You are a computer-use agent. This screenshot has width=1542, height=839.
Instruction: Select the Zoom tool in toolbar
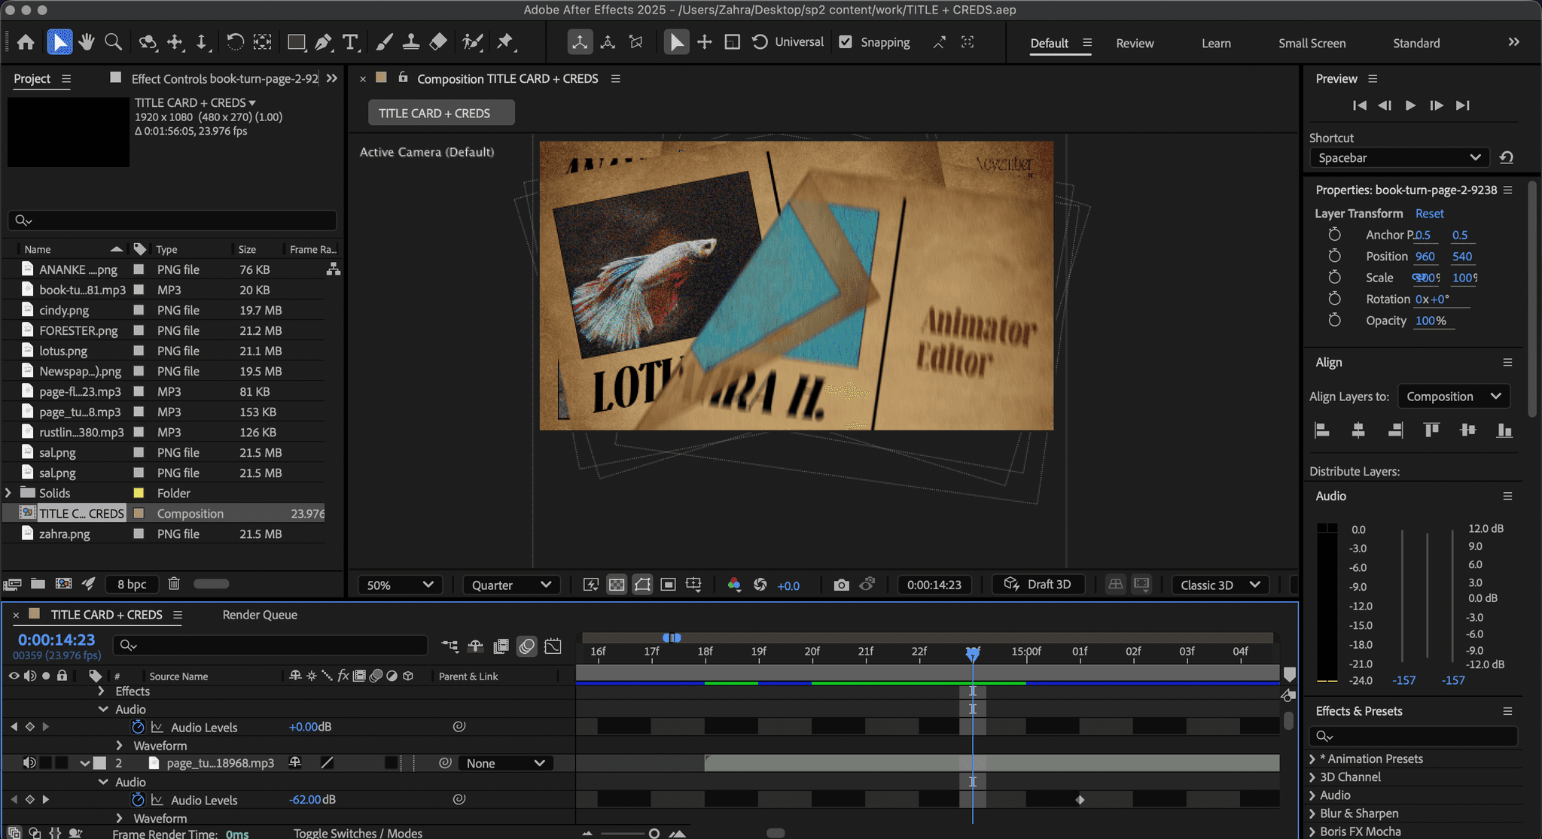pos(114,42)
